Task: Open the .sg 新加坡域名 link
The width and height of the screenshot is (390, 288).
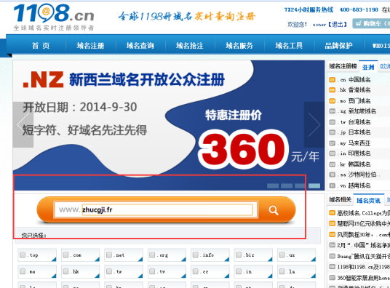Action: (x=358, y=111)
